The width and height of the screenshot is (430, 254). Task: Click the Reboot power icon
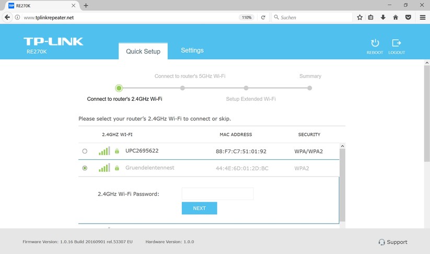point(375,43)
